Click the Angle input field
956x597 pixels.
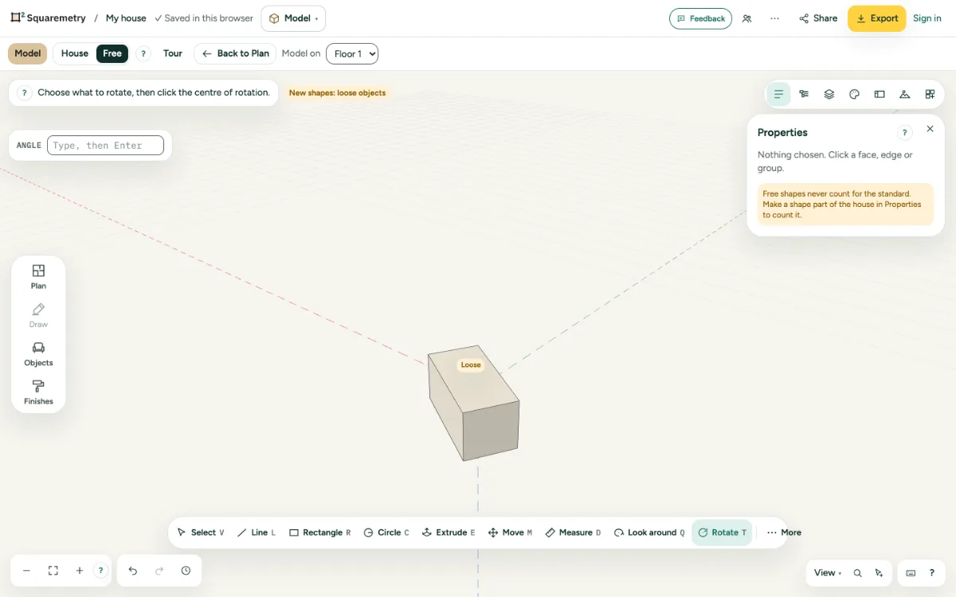coord(105,146)
